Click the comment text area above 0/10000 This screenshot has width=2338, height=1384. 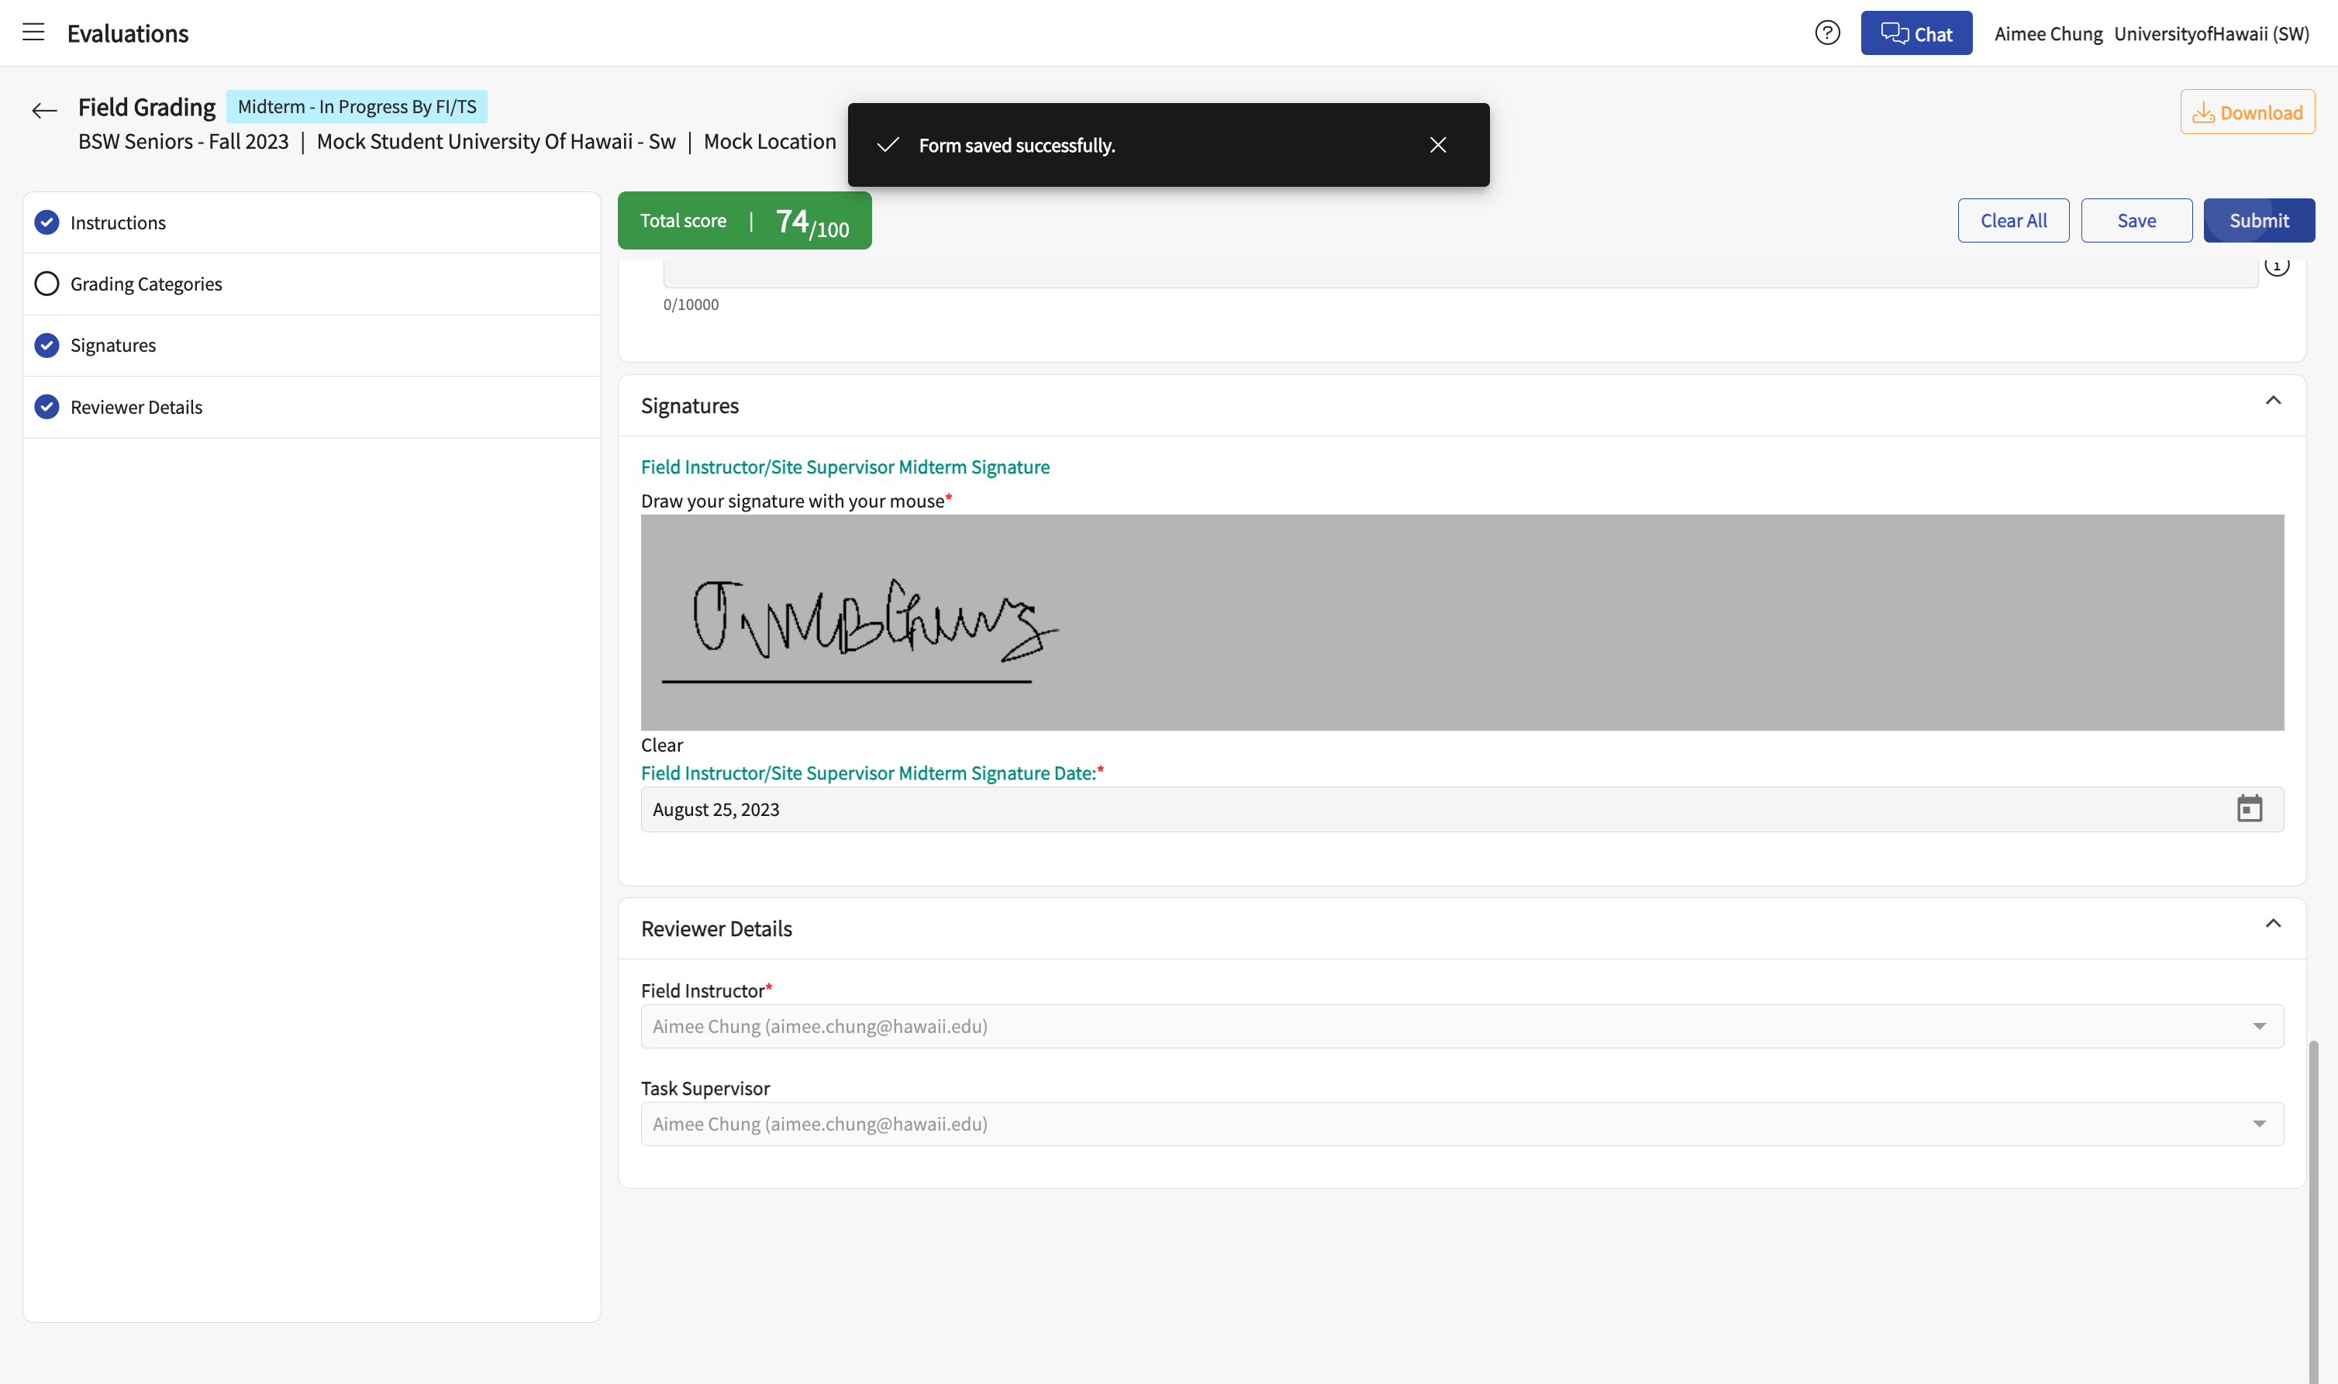[1460, 274]
